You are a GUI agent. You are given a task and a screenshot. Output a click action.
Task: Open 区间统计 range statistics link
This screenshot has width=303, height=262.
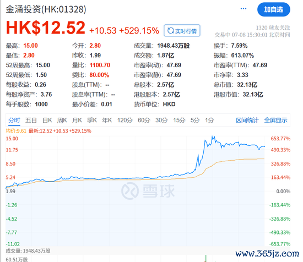tap(247, 120)
